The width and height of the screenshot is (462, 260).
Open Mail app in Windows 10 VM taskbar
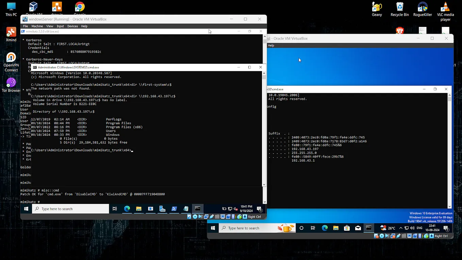[358, 228]
